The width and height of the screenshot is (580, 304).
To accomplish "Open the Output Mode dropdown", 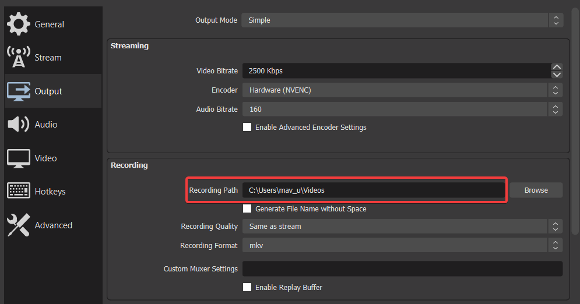I will (x=402, y=20).
